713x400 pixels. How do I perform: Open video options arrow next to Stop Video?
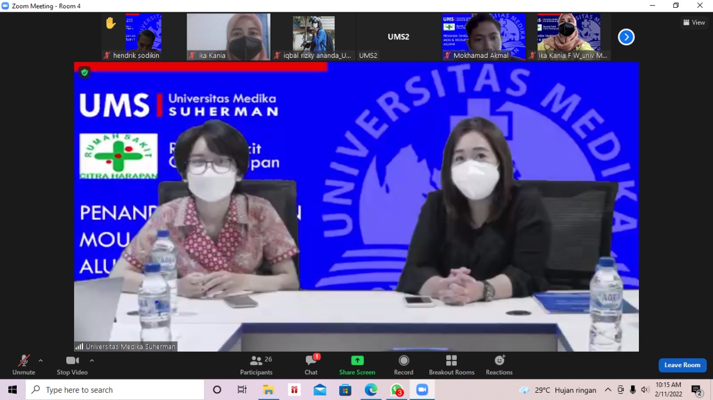click(x=92, y=361)
